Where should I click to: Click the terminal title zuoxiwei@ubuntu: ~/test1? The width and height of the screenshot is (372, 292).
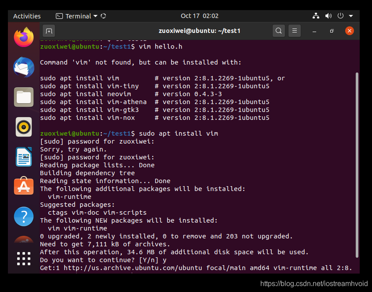pyautogui.click(x=199, y=31)
